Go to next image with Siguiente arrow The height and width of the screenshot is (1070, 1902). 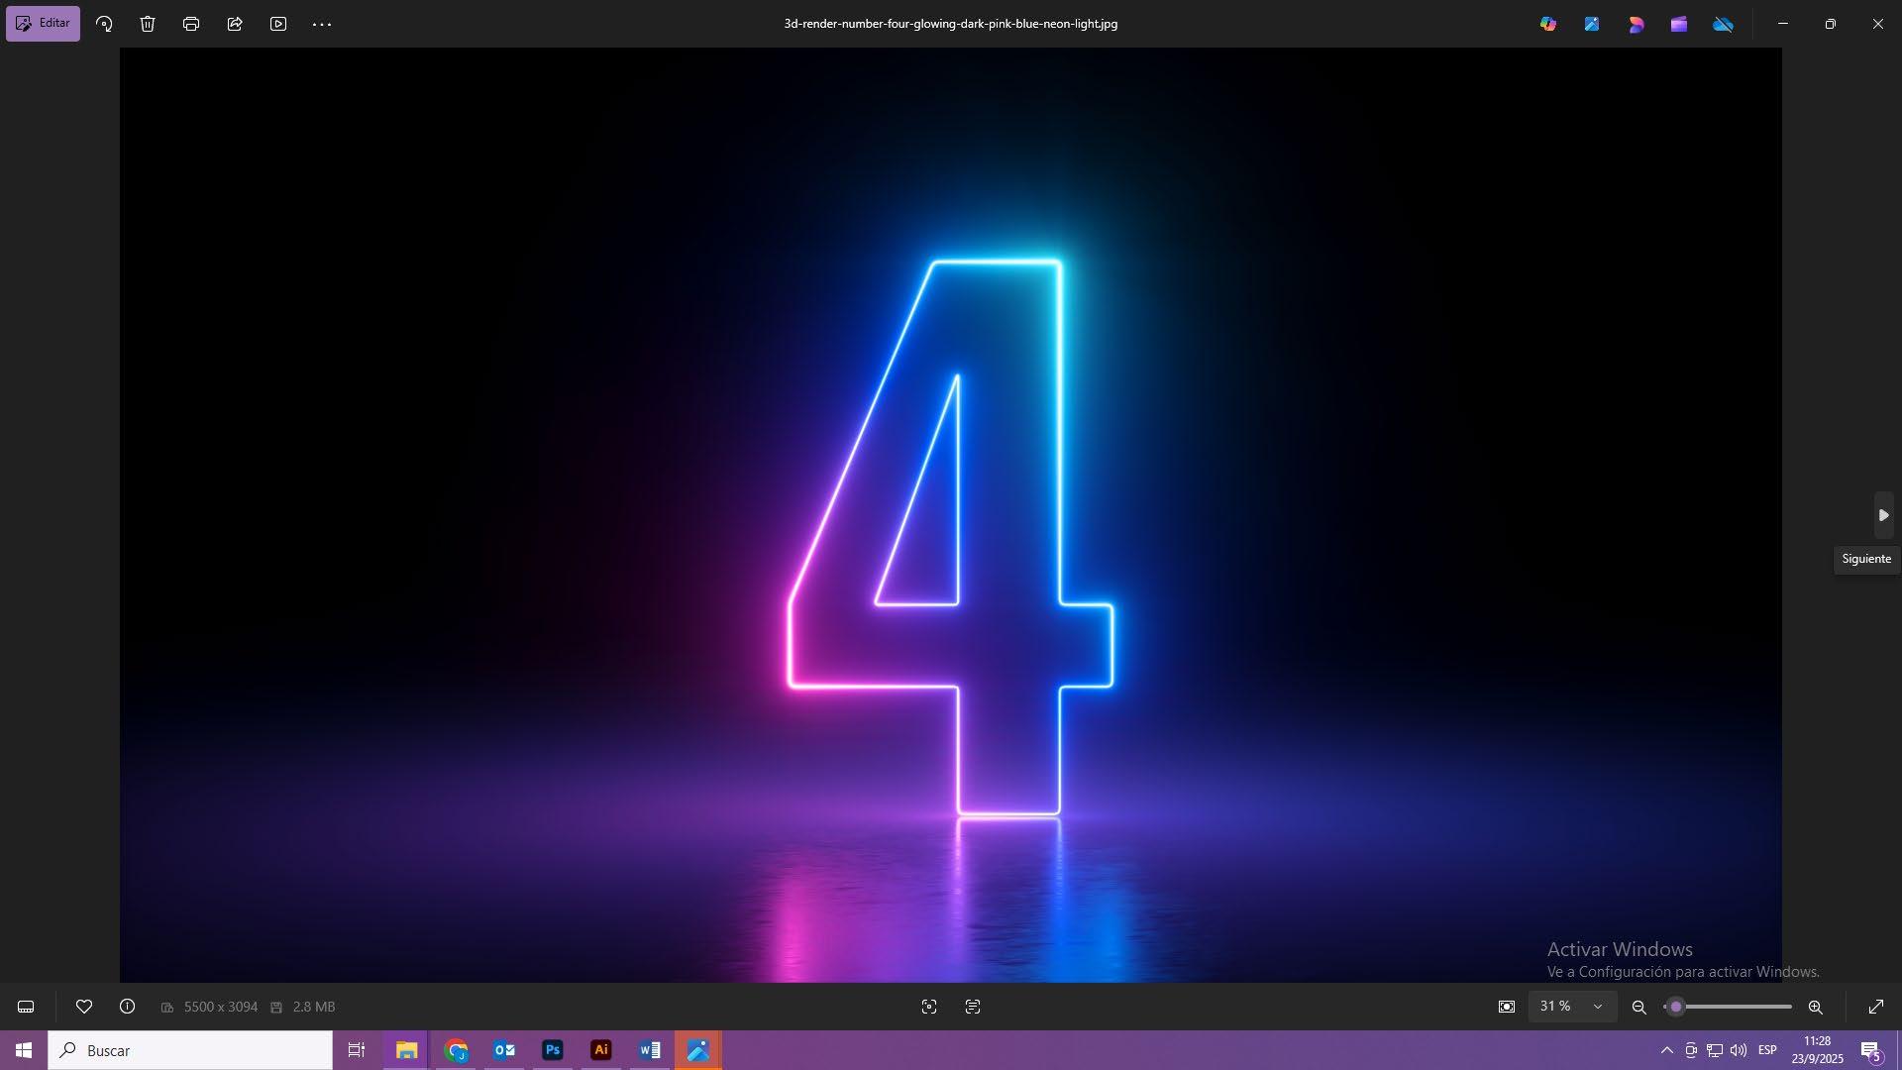pyautogui.click(x=1883, y=515)
